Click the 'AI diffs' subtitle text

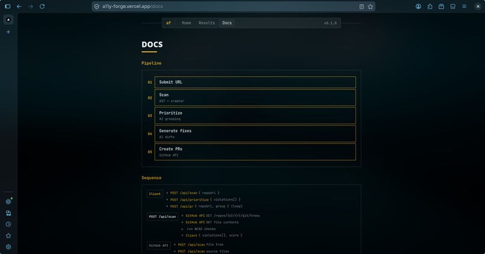point(167,137)
